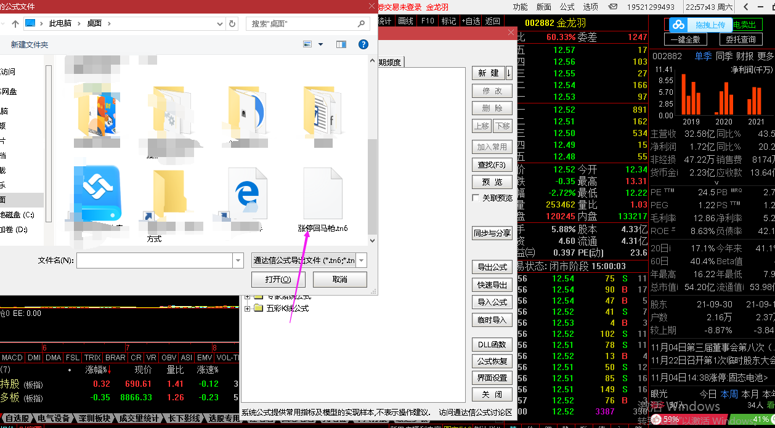Click the F10 toolbar button
Image resolution: width=775 pixels, height=428 pixels.
pos(428,21)
